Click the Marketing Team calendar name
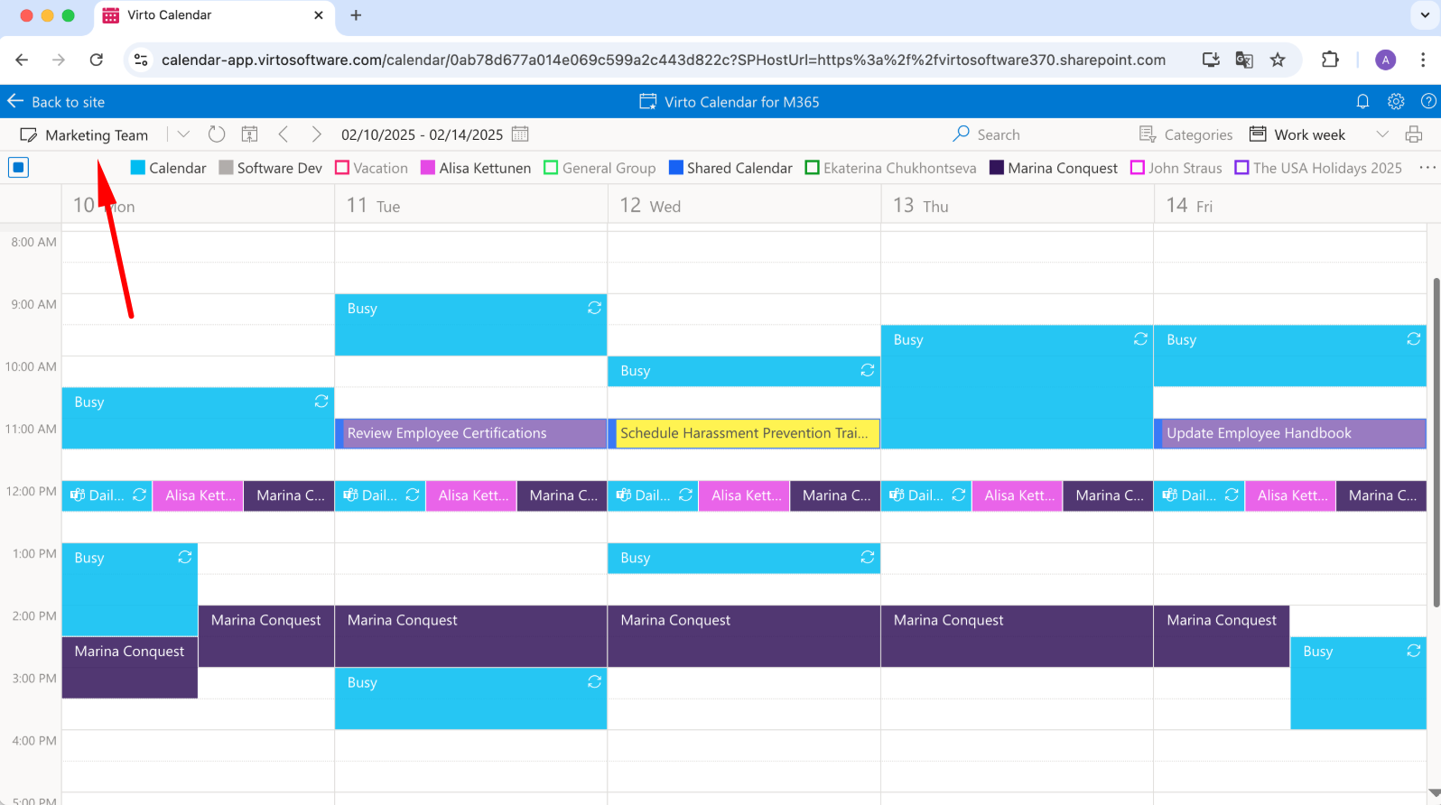 (x=97, y=135)
